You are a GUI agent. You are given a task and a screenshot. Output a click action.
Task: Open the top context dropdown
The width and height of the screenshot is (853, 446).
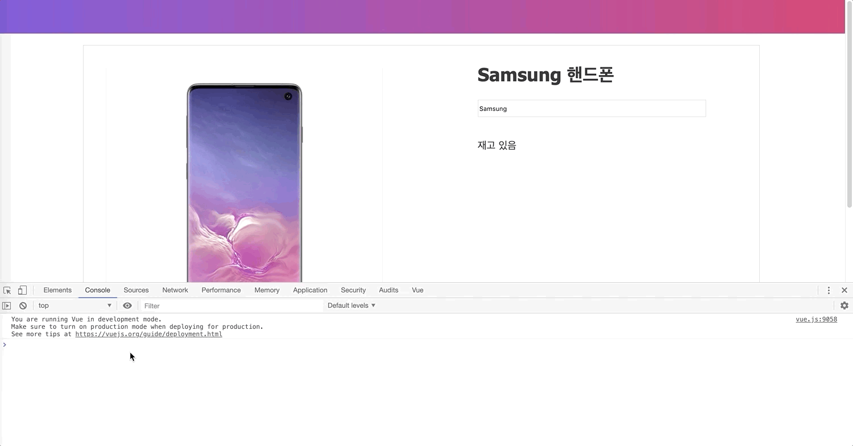pos(74,305)
